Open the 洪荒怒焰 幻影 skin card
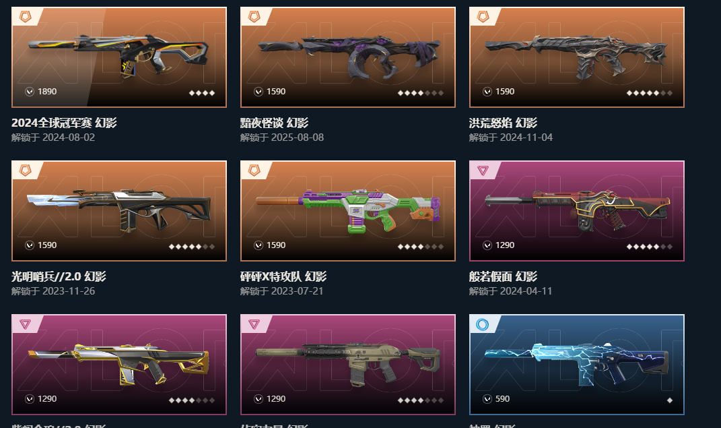Image resolution: width=721 pixels, height=428 pixels. pyautogui.click(x=577, y=57)
